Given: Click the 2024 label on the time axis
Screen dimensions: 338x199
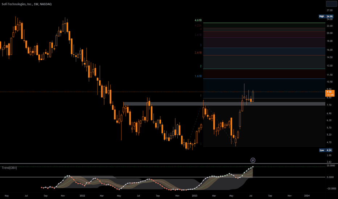Looking at the screenshot, I should [307, 196].
